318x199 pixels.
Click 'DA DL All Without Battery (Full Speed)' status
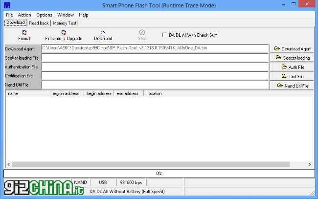tap(127, 192)
